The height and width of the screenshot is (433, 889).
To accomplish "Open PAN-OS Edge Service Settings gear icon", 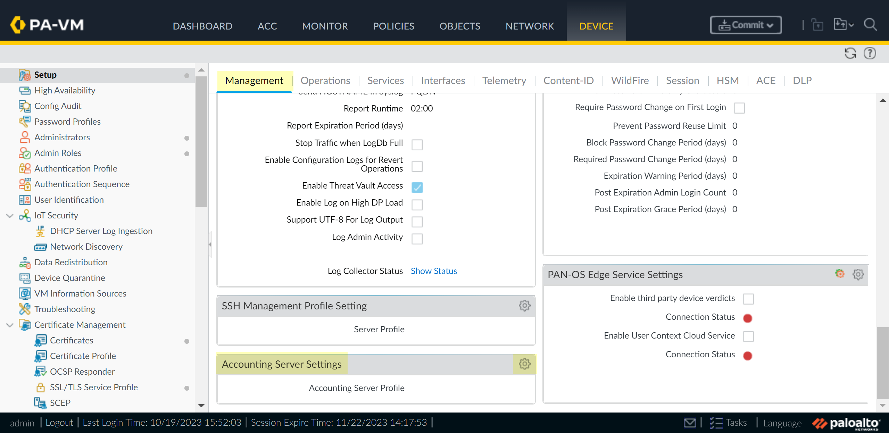I will 858,275.
